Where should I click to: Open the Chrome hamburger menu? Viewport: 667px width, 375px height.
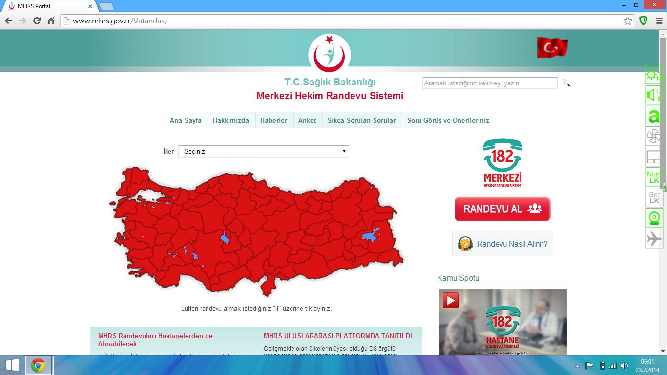tap(659, 21)
